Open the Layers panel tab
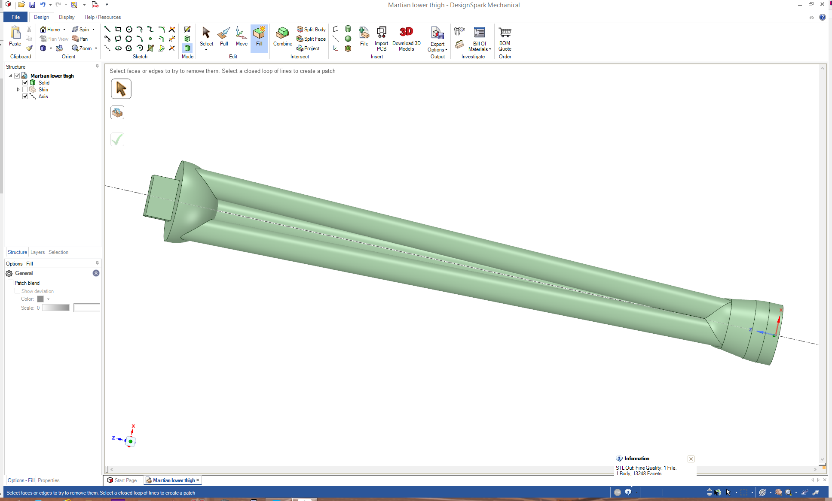 (37, 252)
